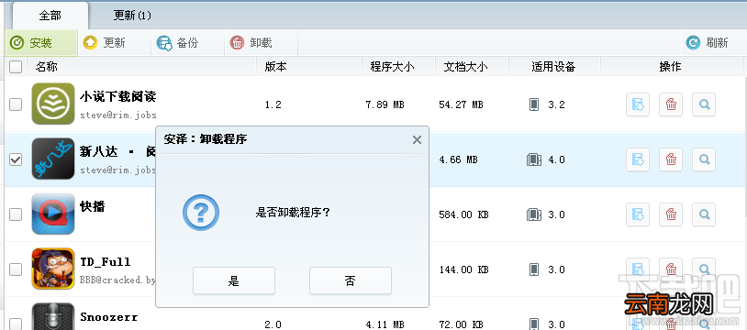The height and width of the screenshot is (330, 747).
Task: Select the 新八达 app icon
Action: (53, 159)
